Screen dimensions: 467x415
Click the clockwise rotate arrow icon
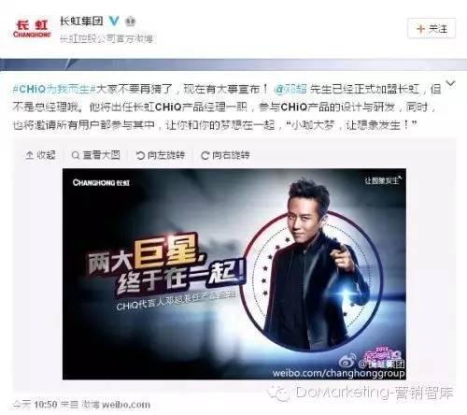(205, 155)
